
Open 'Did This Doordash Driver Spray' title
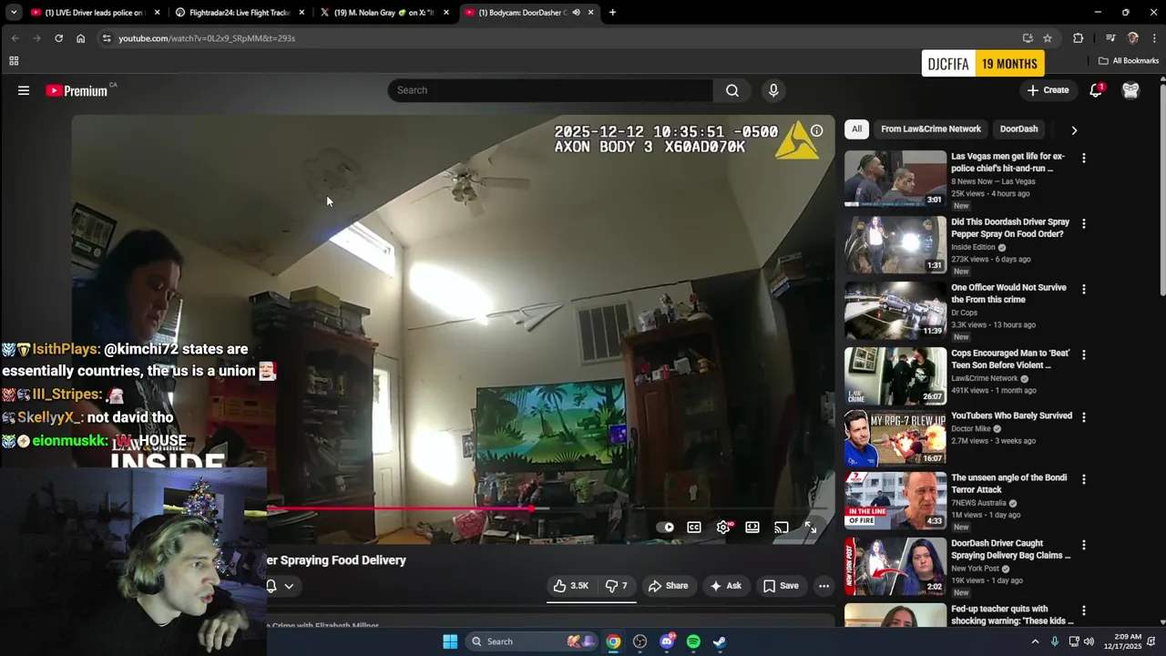tap(1010, 228)
